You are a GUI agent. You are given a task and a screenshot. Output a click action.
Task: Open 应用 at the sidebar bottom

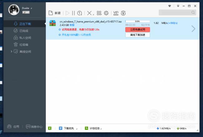pos(13,126)
